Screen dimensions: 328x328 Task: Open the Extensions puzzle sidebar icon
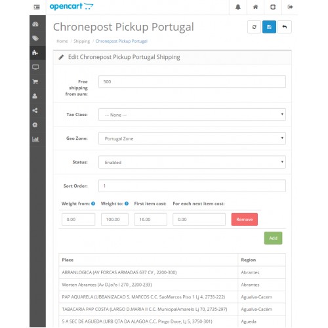35,52
